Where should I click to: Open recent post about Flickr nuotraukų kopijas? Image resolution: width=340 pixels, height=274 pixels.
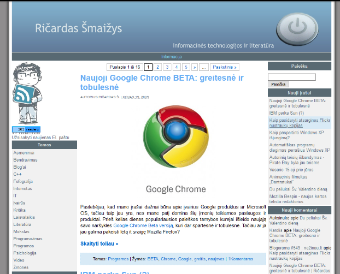[x=300, y=123]
